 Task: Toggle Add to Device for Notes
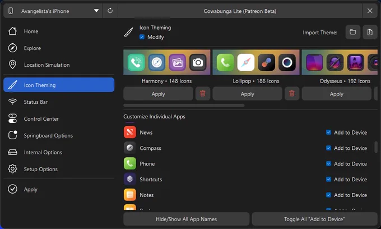click(x=328, y=195)
